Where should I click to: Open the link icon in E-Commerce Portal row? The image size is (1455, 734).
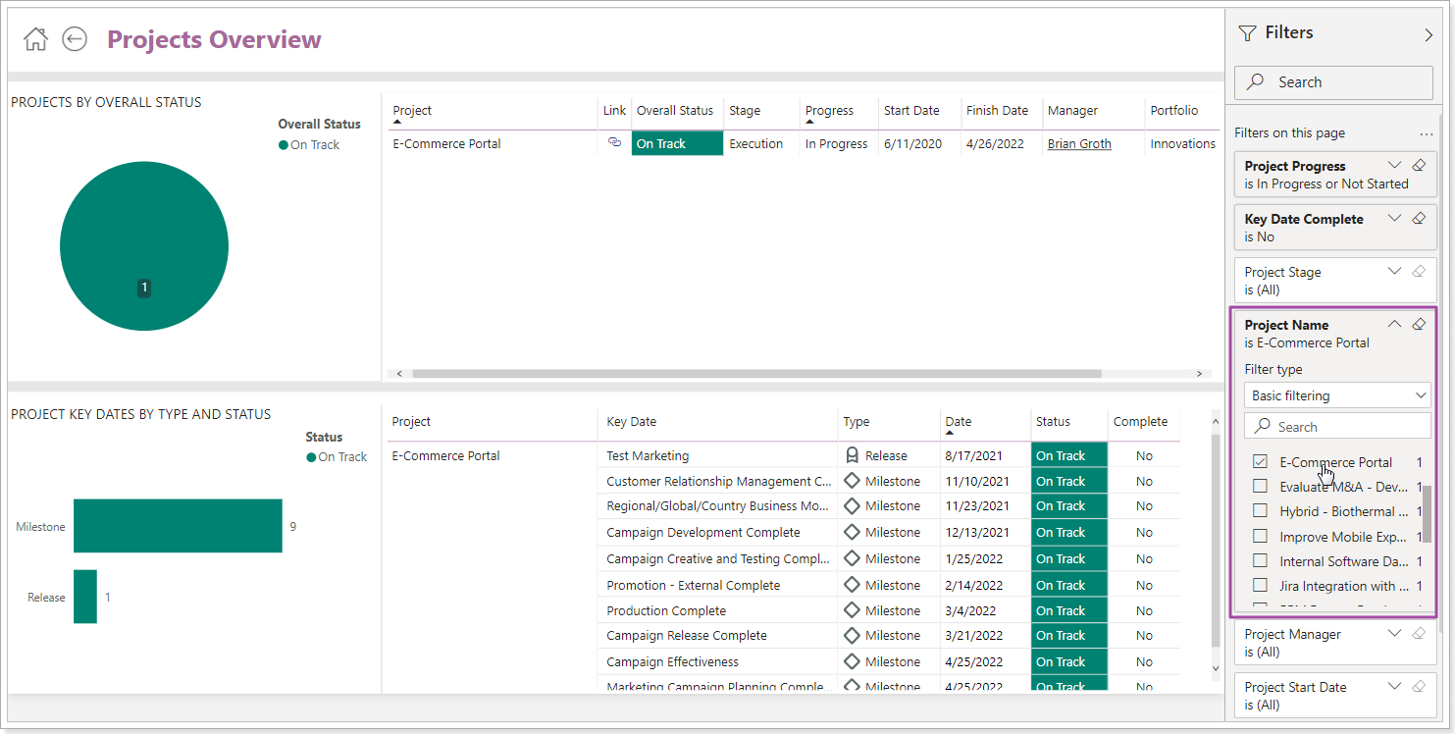pyautogui.click(x=614, y=143)
